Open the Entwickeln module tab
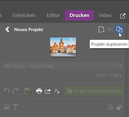 pos(24,15)
